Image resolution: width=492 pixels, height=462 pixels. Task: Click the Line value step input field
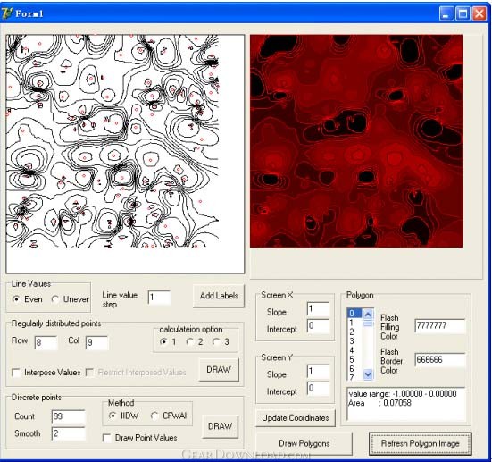(x=160, y=298)
